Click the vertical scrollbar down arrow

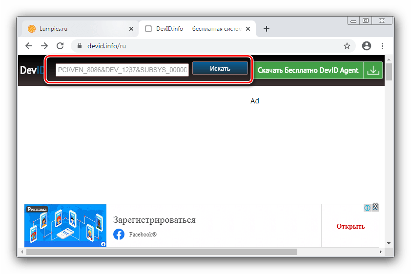click(x=389, y=243)
